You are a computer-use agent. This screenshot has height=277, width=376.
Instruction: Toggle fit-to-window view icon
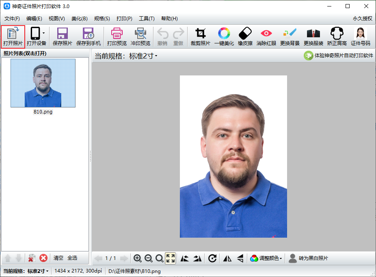(171, 258)
